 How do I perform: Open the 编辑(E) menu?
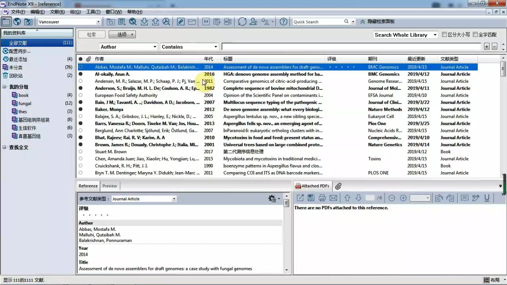[x=37, y=12]
